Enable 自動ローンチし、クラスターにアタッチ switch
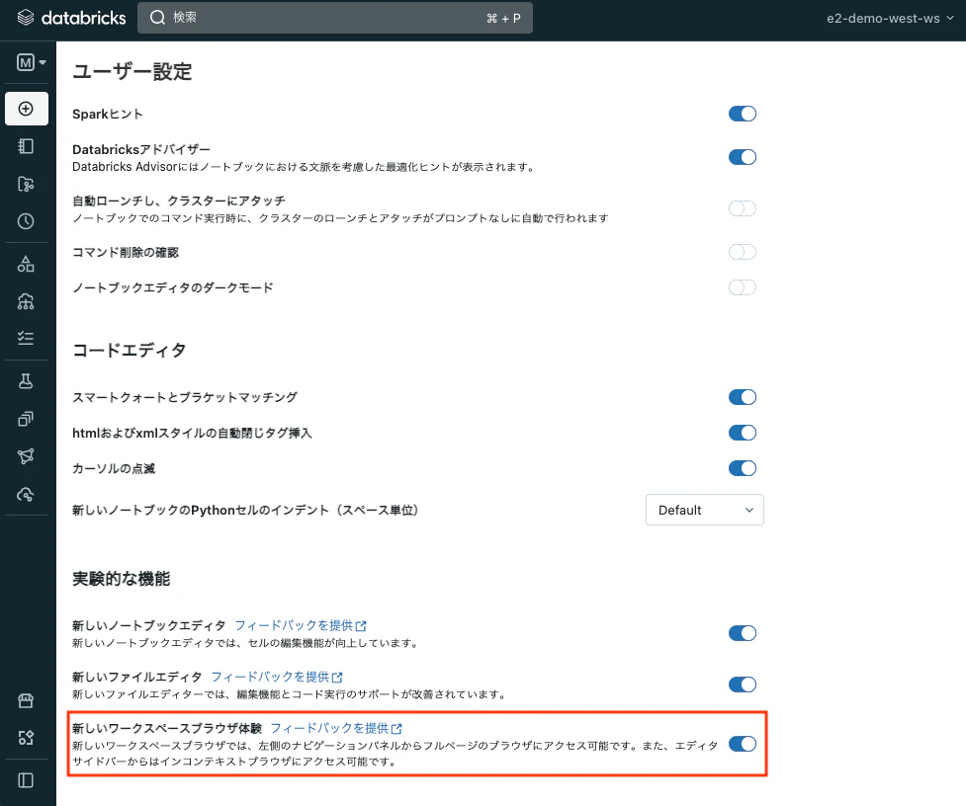The image size is (966, 806). pos(743,208)
